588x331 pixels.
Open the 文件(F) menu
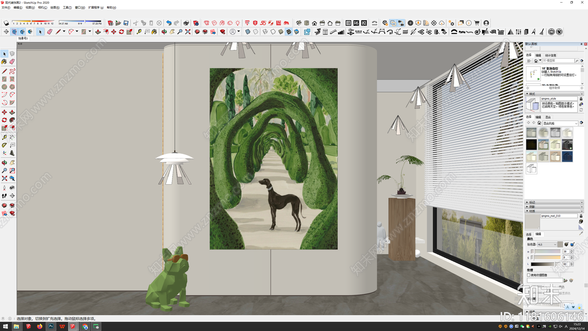coord(6,8)
